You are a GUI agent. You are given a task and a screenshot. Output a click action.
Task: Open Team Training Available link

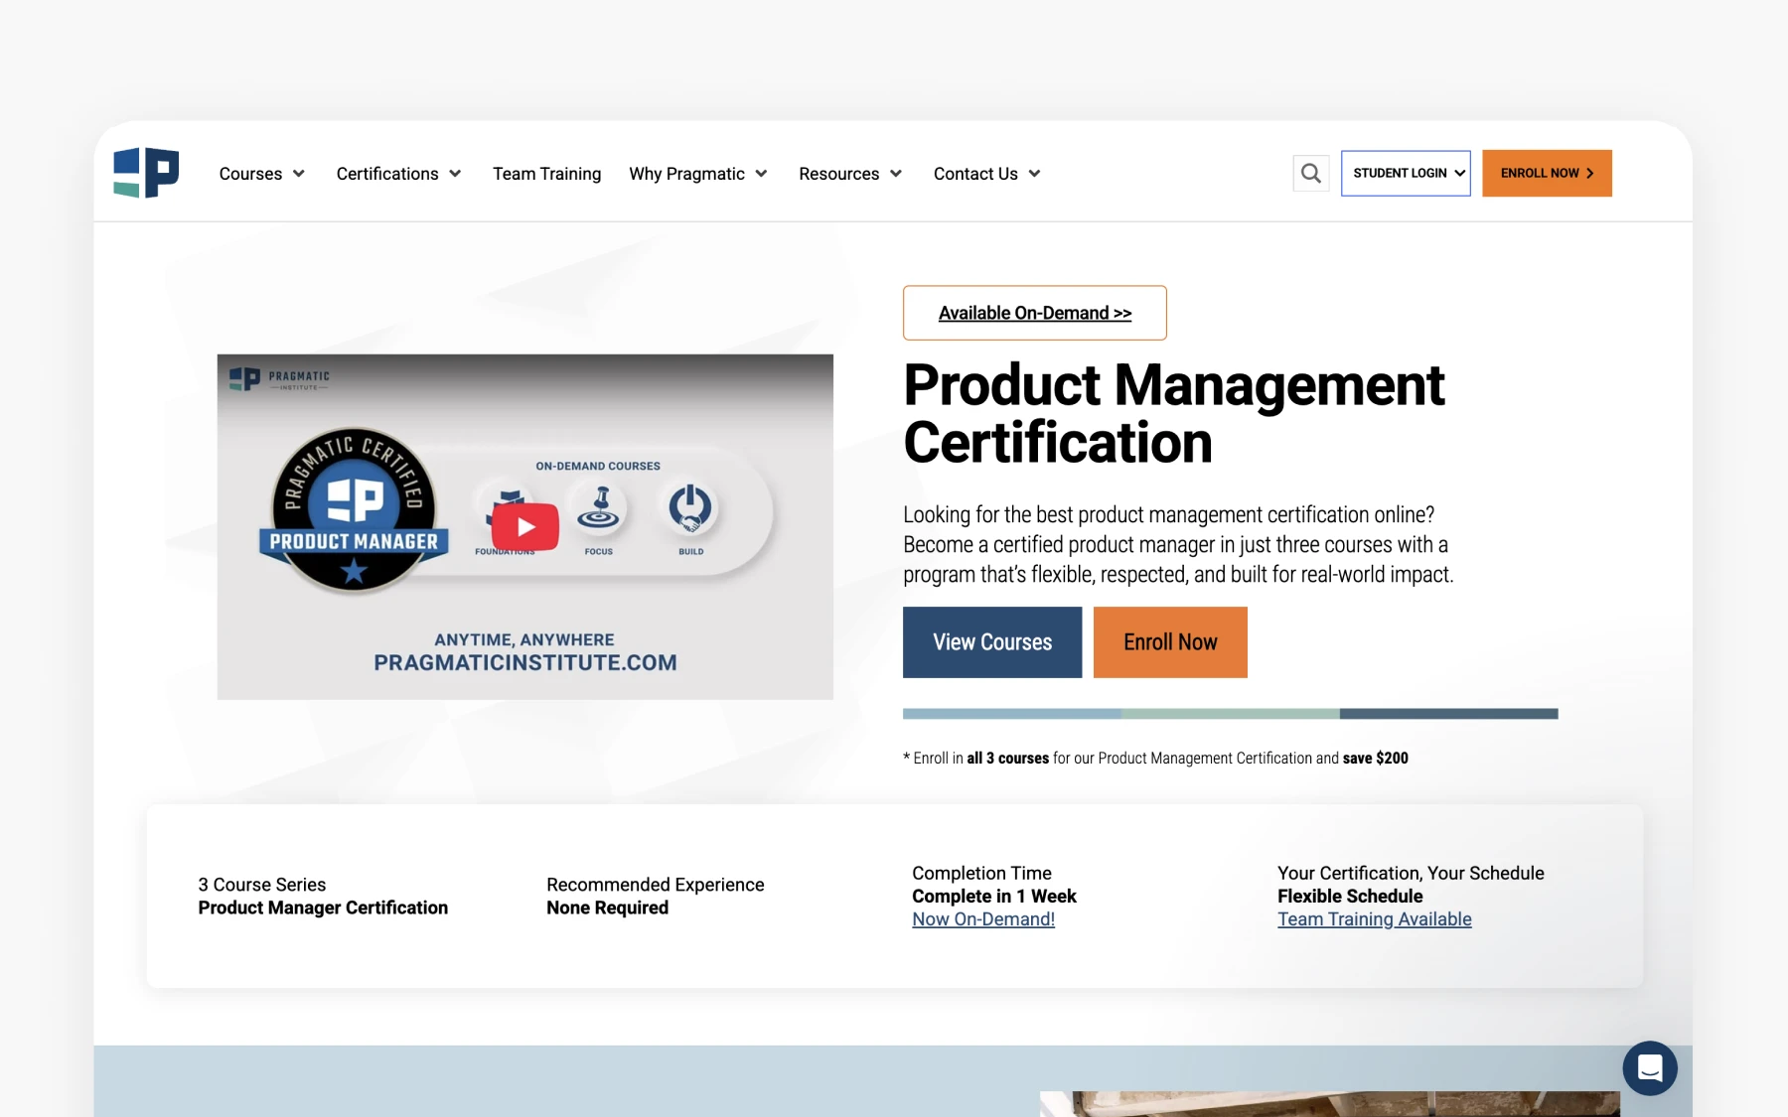coord(1375,919)
